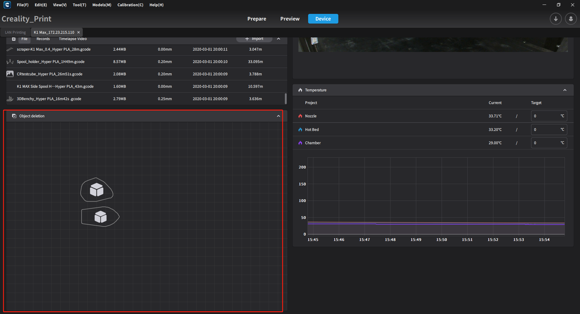Switch to the Preview tab
Image resolution: width=580 pixels, height=314 pixels.
290,19
